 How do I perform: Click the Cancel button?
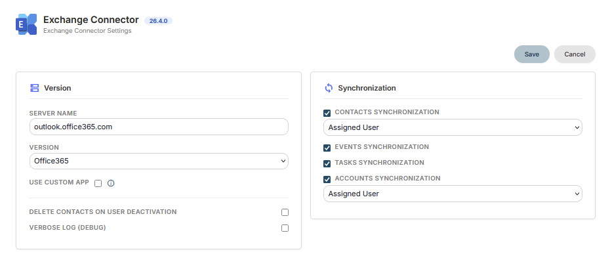[575, 54]
